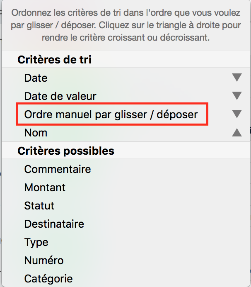Select Ordre manuel par glisser / déposer
Viewport: 251px width, 287px height.
pyautogui.click(x=111, y=114)
